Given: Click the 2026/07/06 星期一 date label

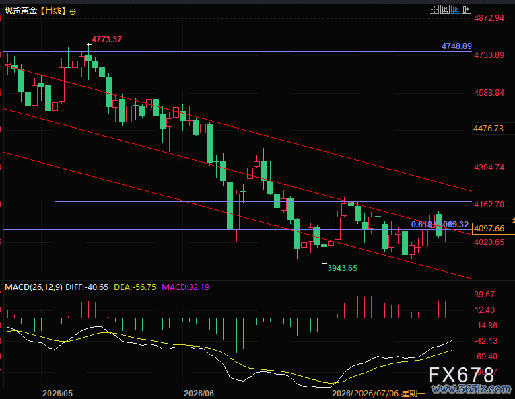Looking at the screenshot, I should point(390,394).
